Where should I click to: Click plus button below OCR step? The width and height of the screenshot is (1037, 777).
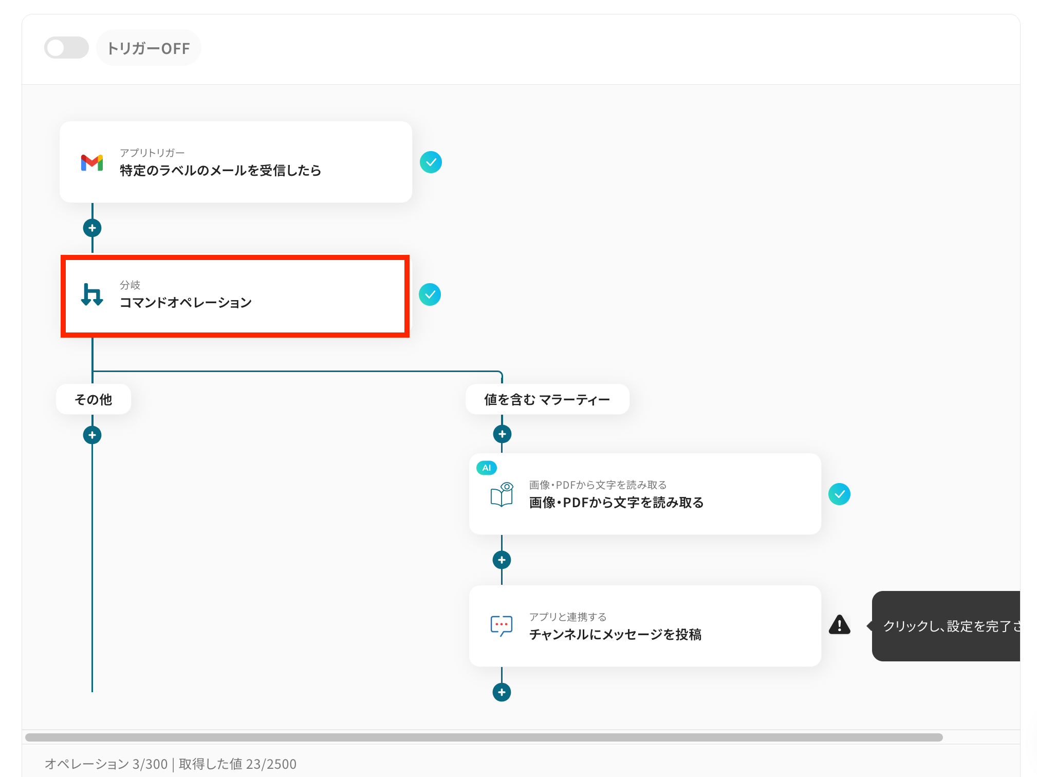click(x=502, y=560)
